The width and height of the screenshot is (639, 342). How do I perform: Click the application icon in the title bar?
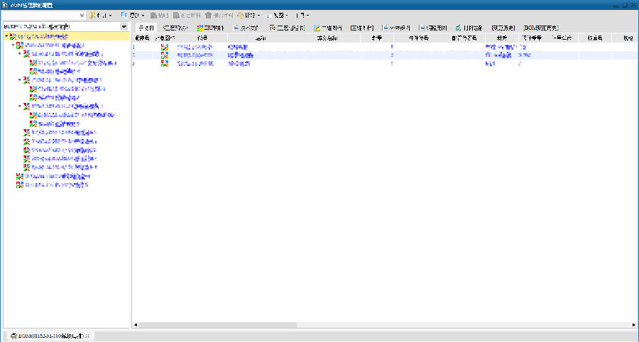[x=5, y=5]
